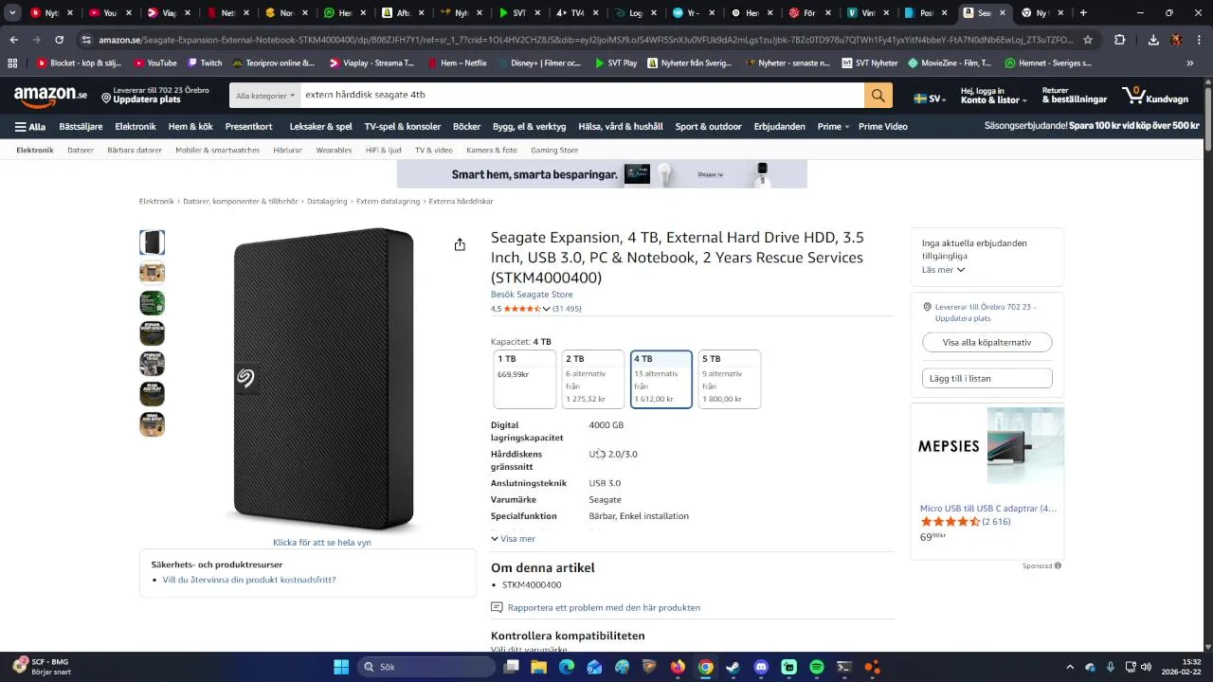Screen dimensions: 1213x682
Task: Expand Läs mer under offers box
Action: coord(943,270)
